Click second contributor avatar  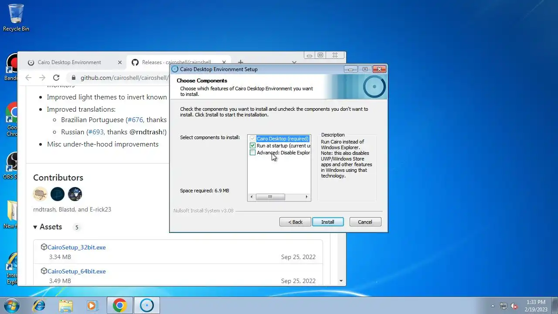click(x=58, y=194)
